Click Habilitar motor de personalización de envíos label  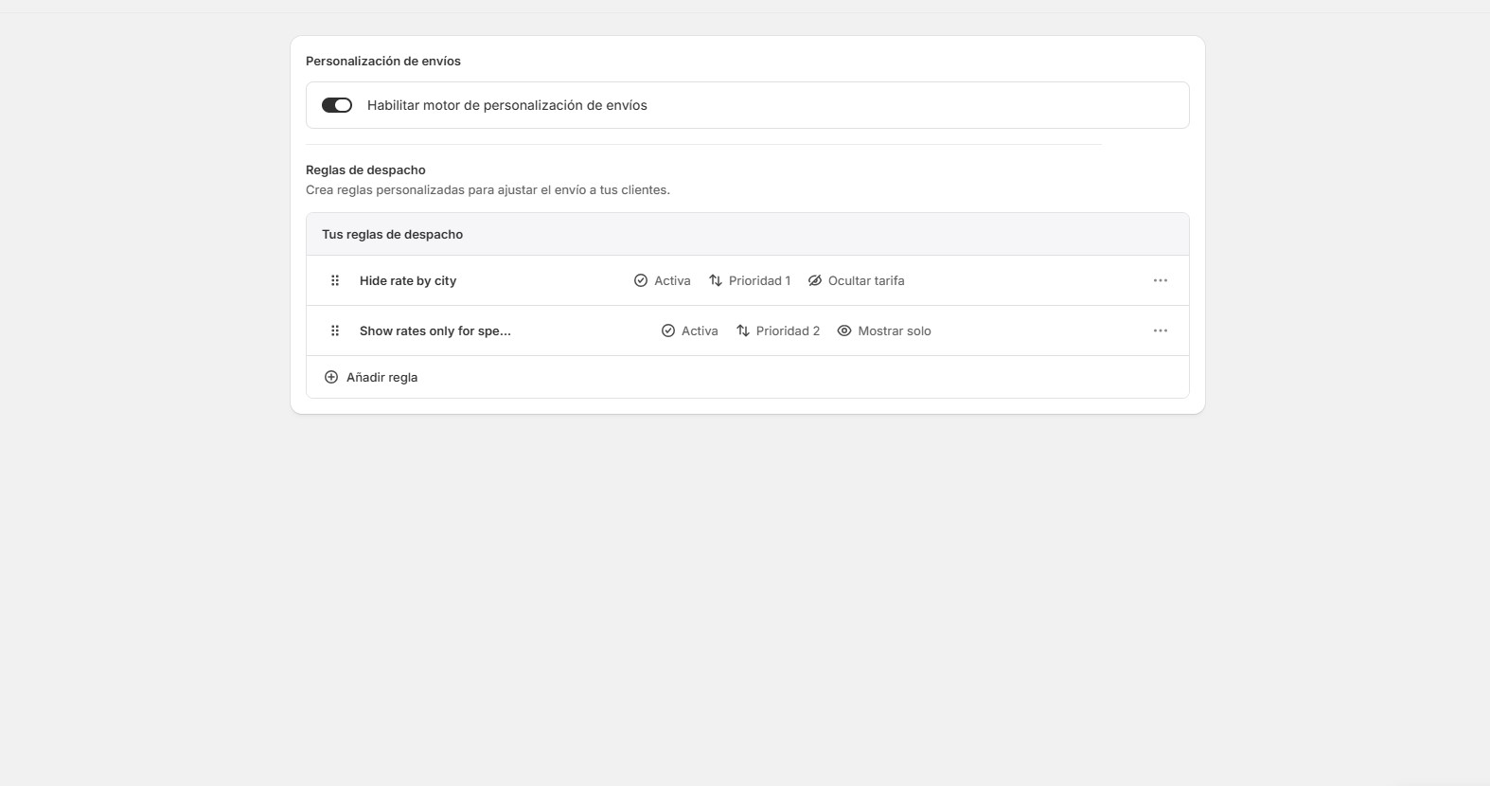pyautogui.click(x=507, y=105)
